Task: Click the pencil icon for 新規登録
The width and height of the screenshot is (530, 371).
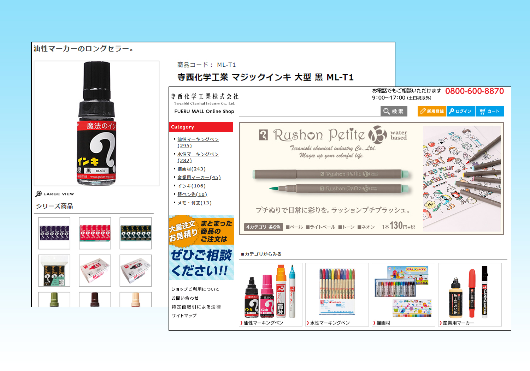Action: [x=423, y=111]
